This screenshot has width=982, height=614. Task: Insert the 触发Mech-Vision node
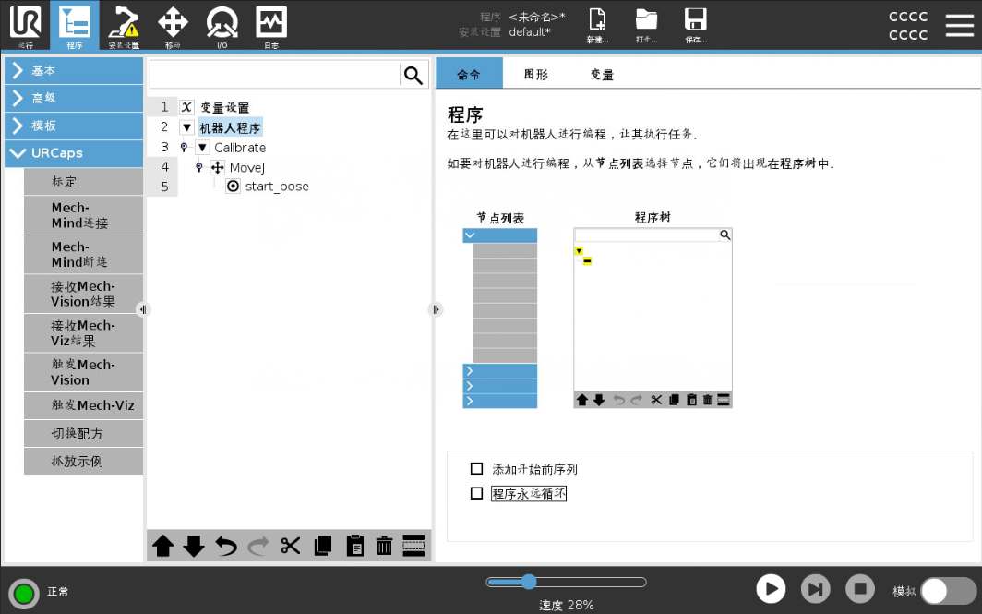coord(83,372)
